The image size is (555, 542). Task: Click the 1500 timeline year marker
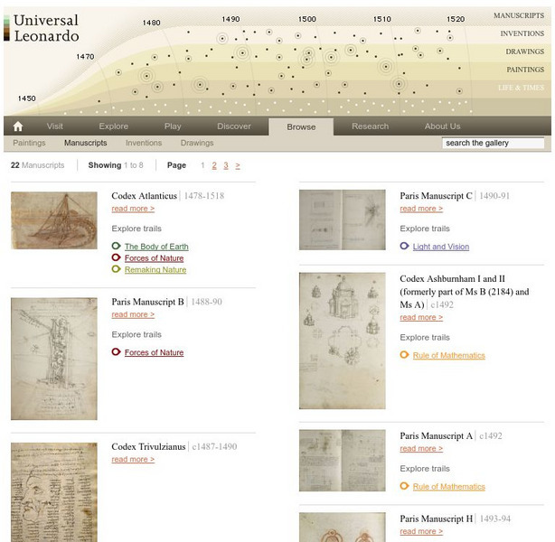point(307,19)
